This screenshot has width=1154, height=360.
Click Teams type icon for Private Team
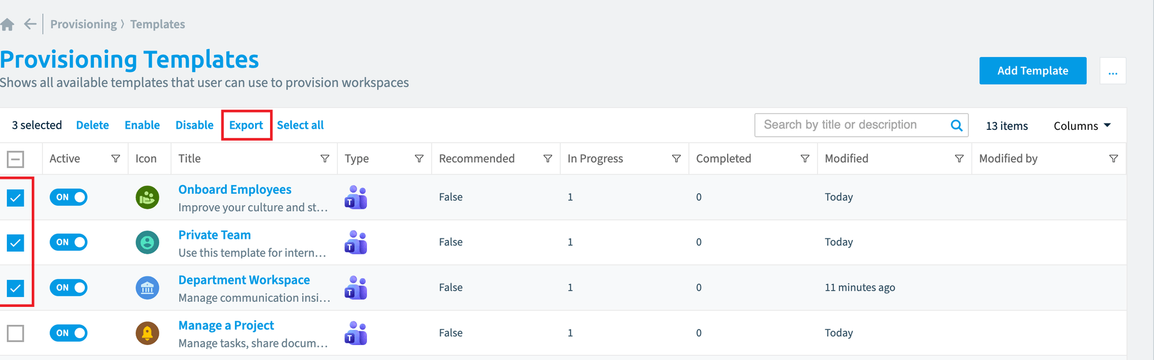(356, 242)
